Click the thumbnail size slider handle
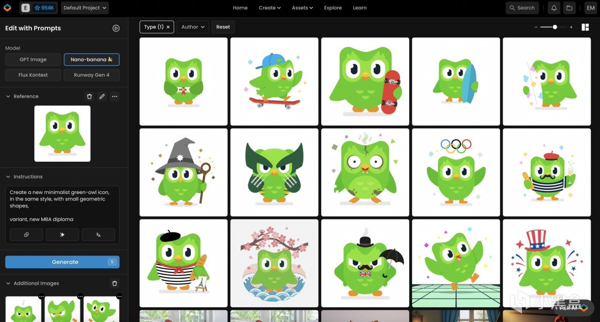 tap(555, 27)
